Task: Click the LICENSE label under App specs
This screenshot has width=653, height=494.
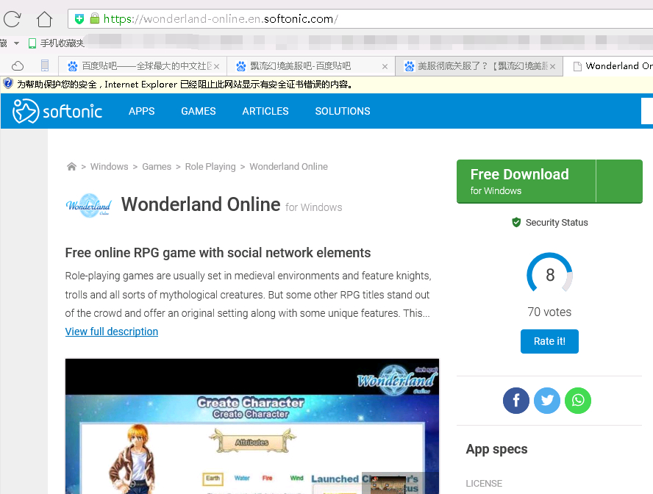Action: pyautogui.click(x=484, y=484)
